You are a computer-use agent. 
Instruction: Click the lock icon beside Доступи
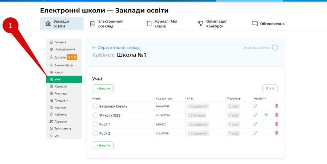point(51,57)
